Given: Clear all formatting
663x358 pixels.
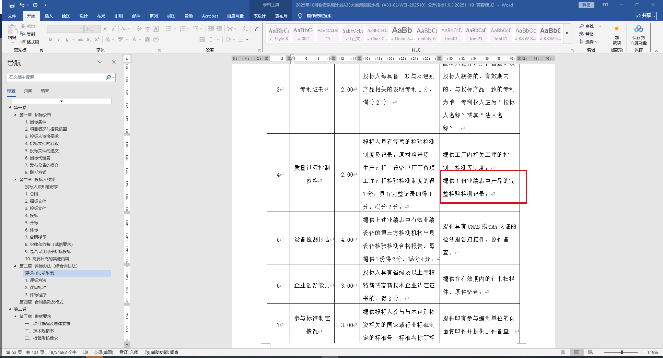Looking at the screenshot, I should tap(139, 29).
